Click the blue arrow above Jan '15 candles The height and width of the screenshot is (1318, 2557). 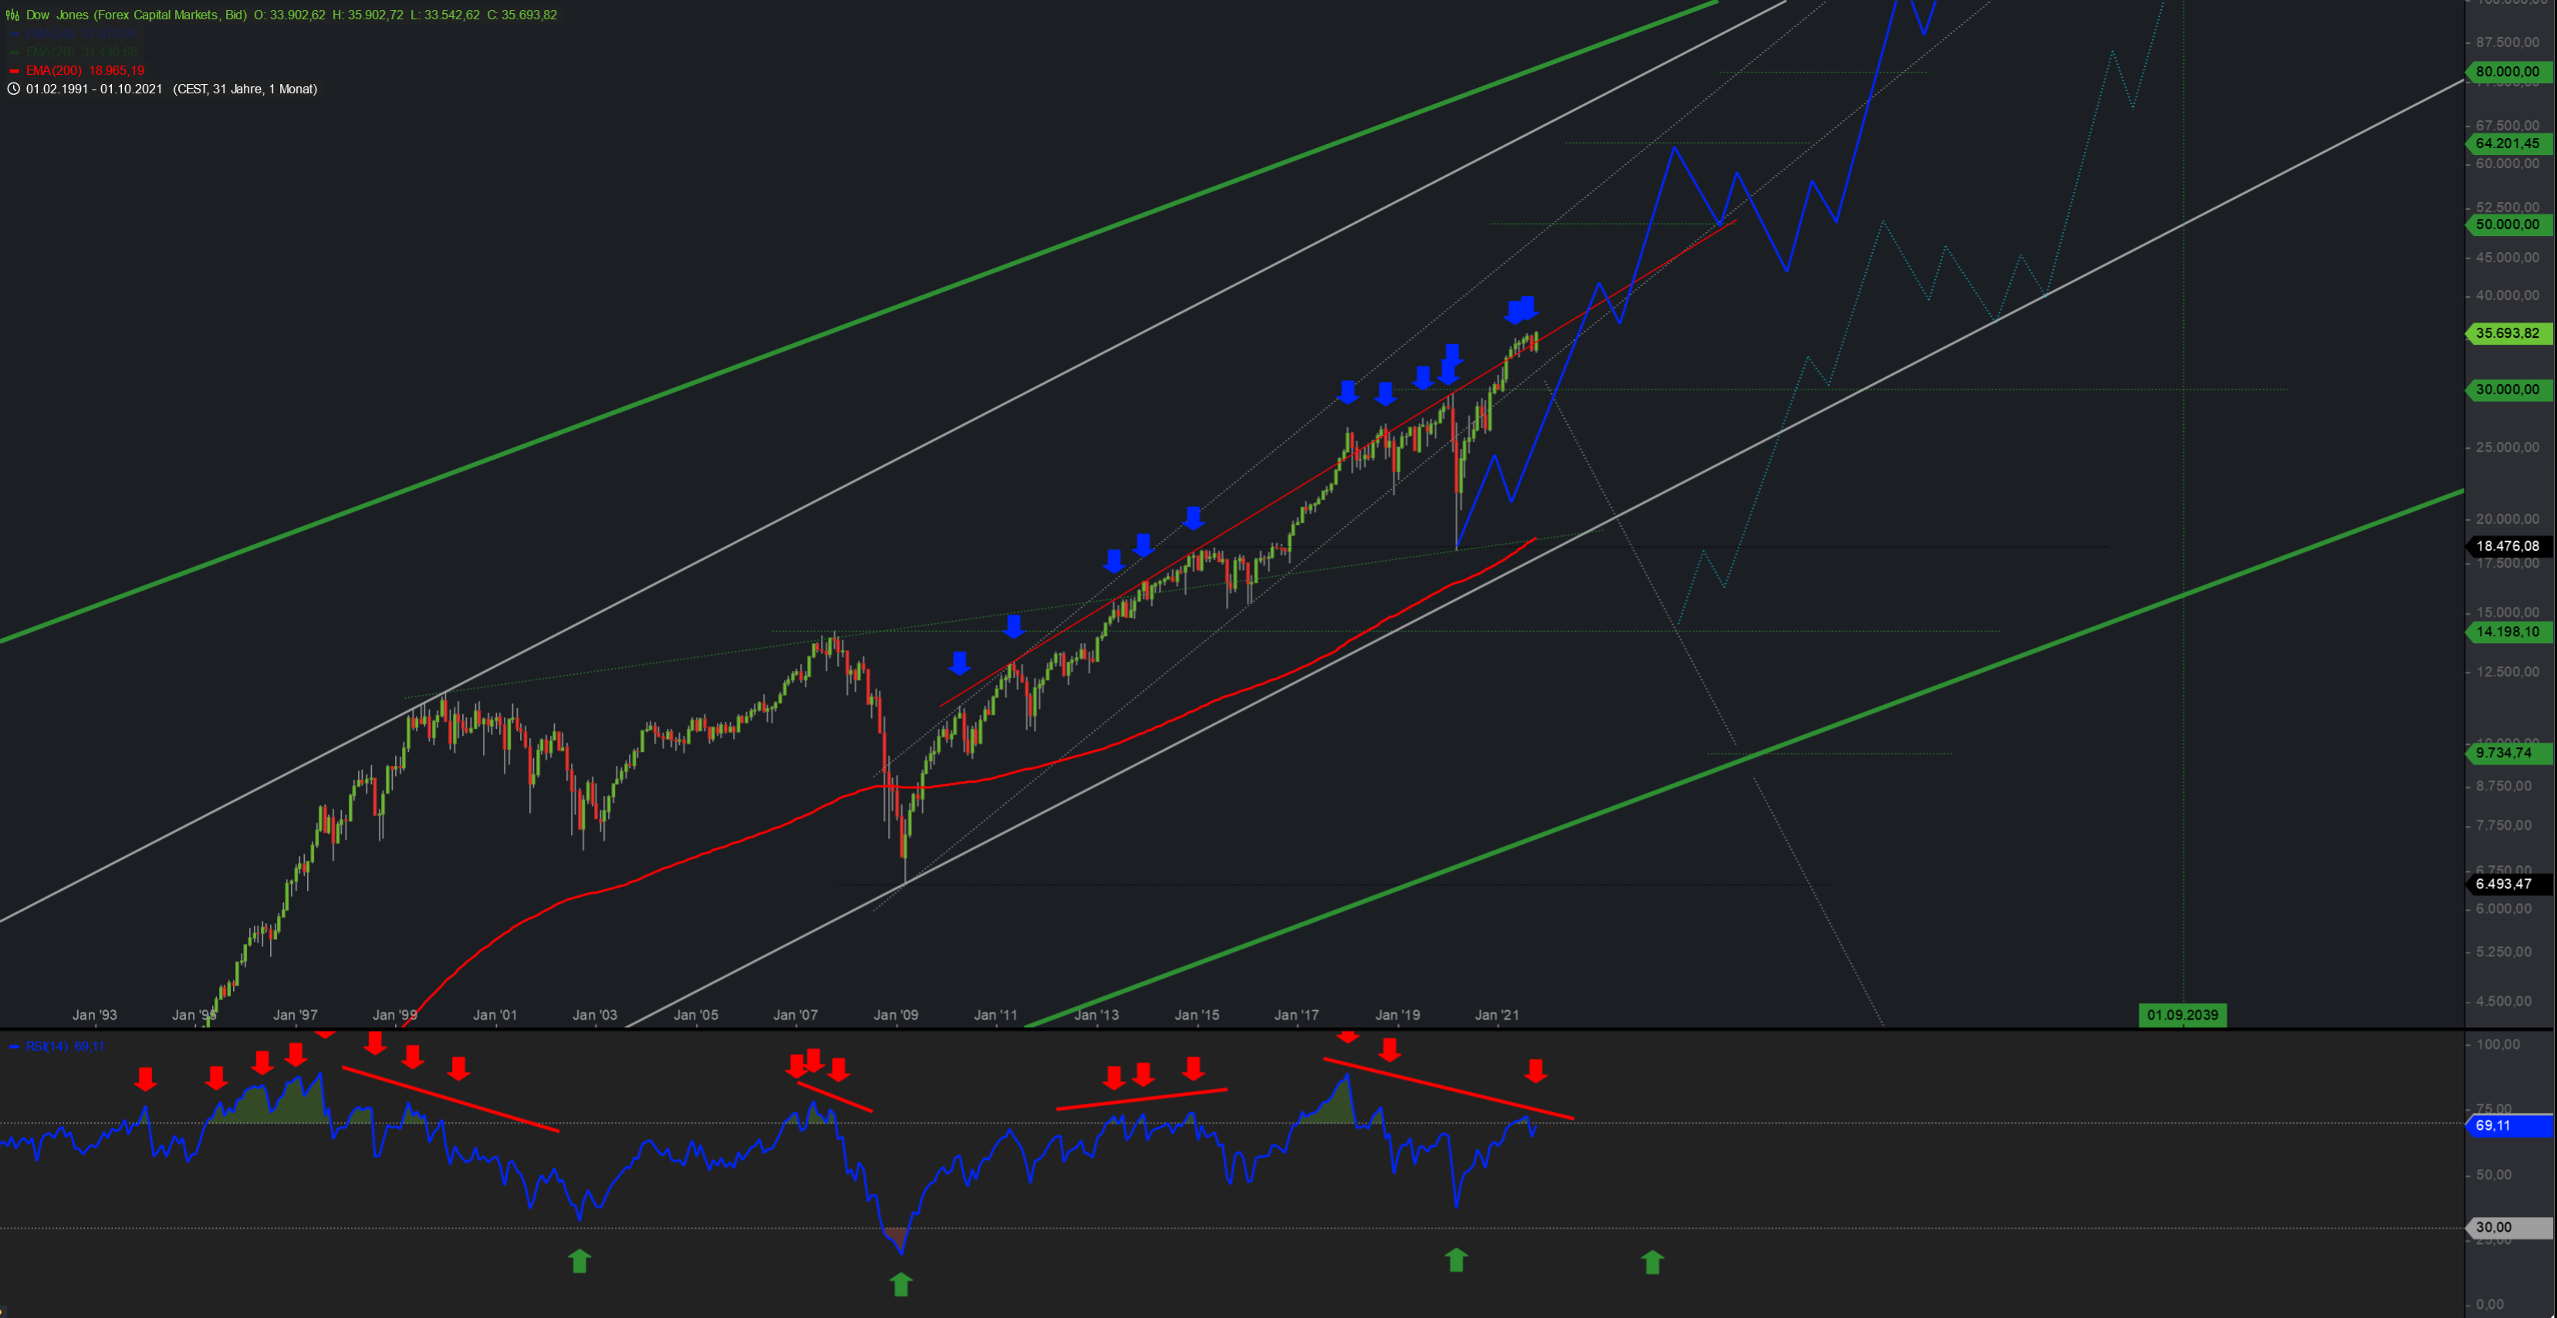pyautogui.click(x=1193, y=517)
